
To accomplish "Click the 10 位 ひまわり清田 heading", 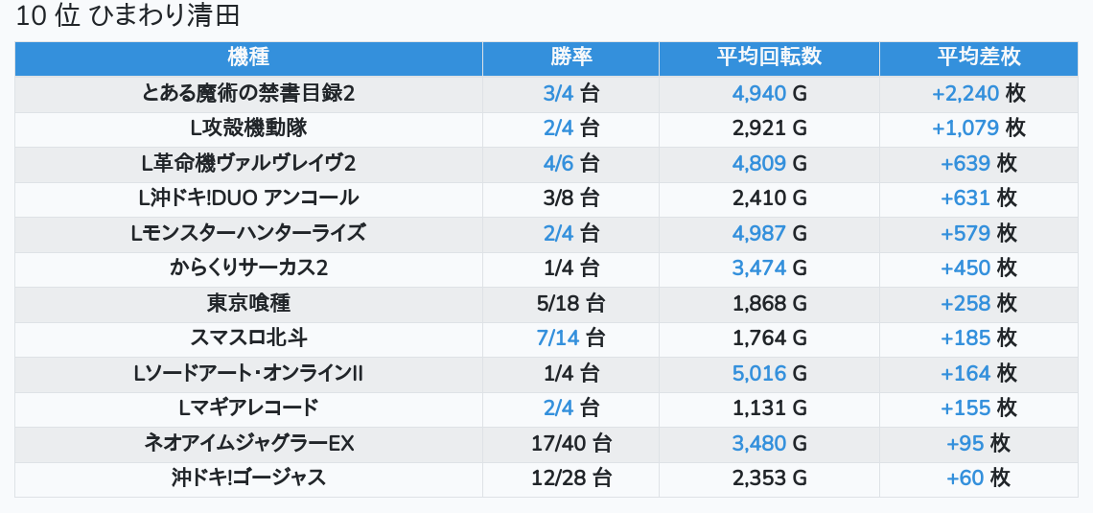I will tap(128, 16).
